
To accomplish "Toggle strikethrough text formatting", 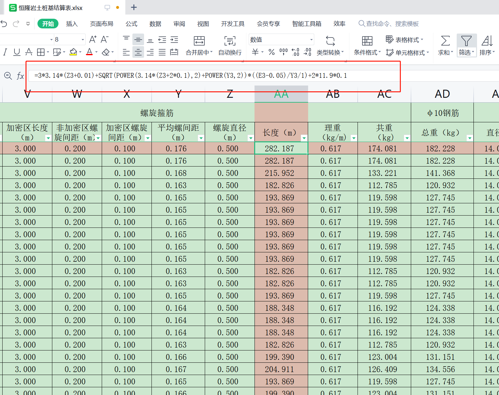I will 29,52.
